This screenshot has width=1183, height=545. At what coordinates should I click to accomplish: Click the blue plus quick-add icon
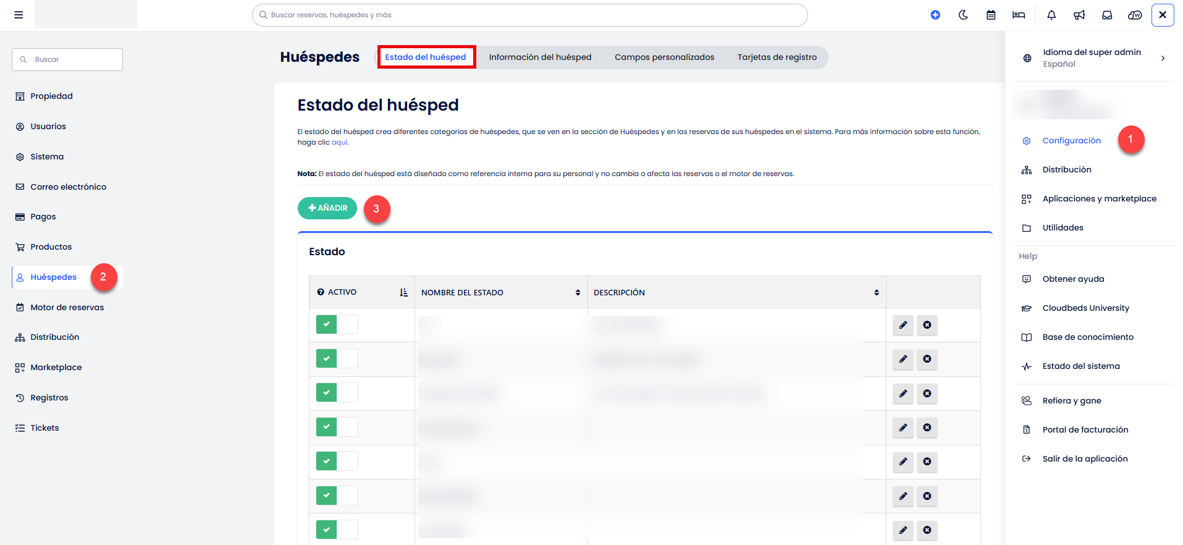[935, 15]
